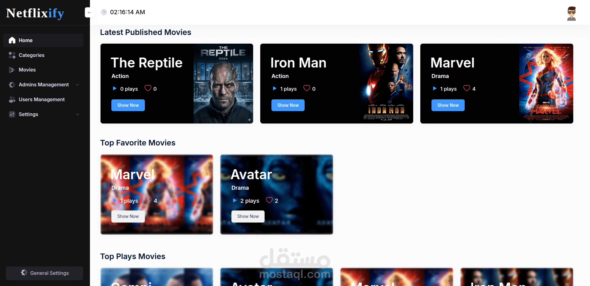Click 'Drama' genre under Avatar
Screen dimensions: 590x286
coord(240,188)
